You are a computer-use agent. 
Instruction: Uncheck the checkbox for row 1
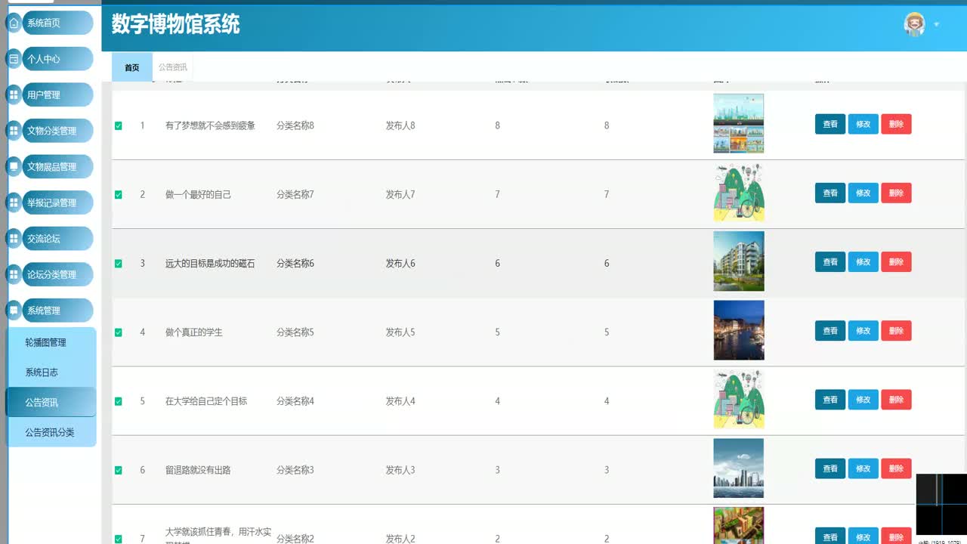pyautogui.click(x=118, y=125)
